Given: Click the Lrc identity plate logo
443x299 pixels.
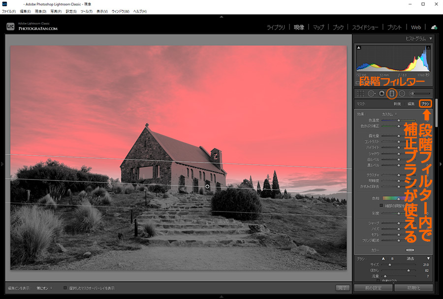Looking at the screenshot, I should [x=10, y=27].
